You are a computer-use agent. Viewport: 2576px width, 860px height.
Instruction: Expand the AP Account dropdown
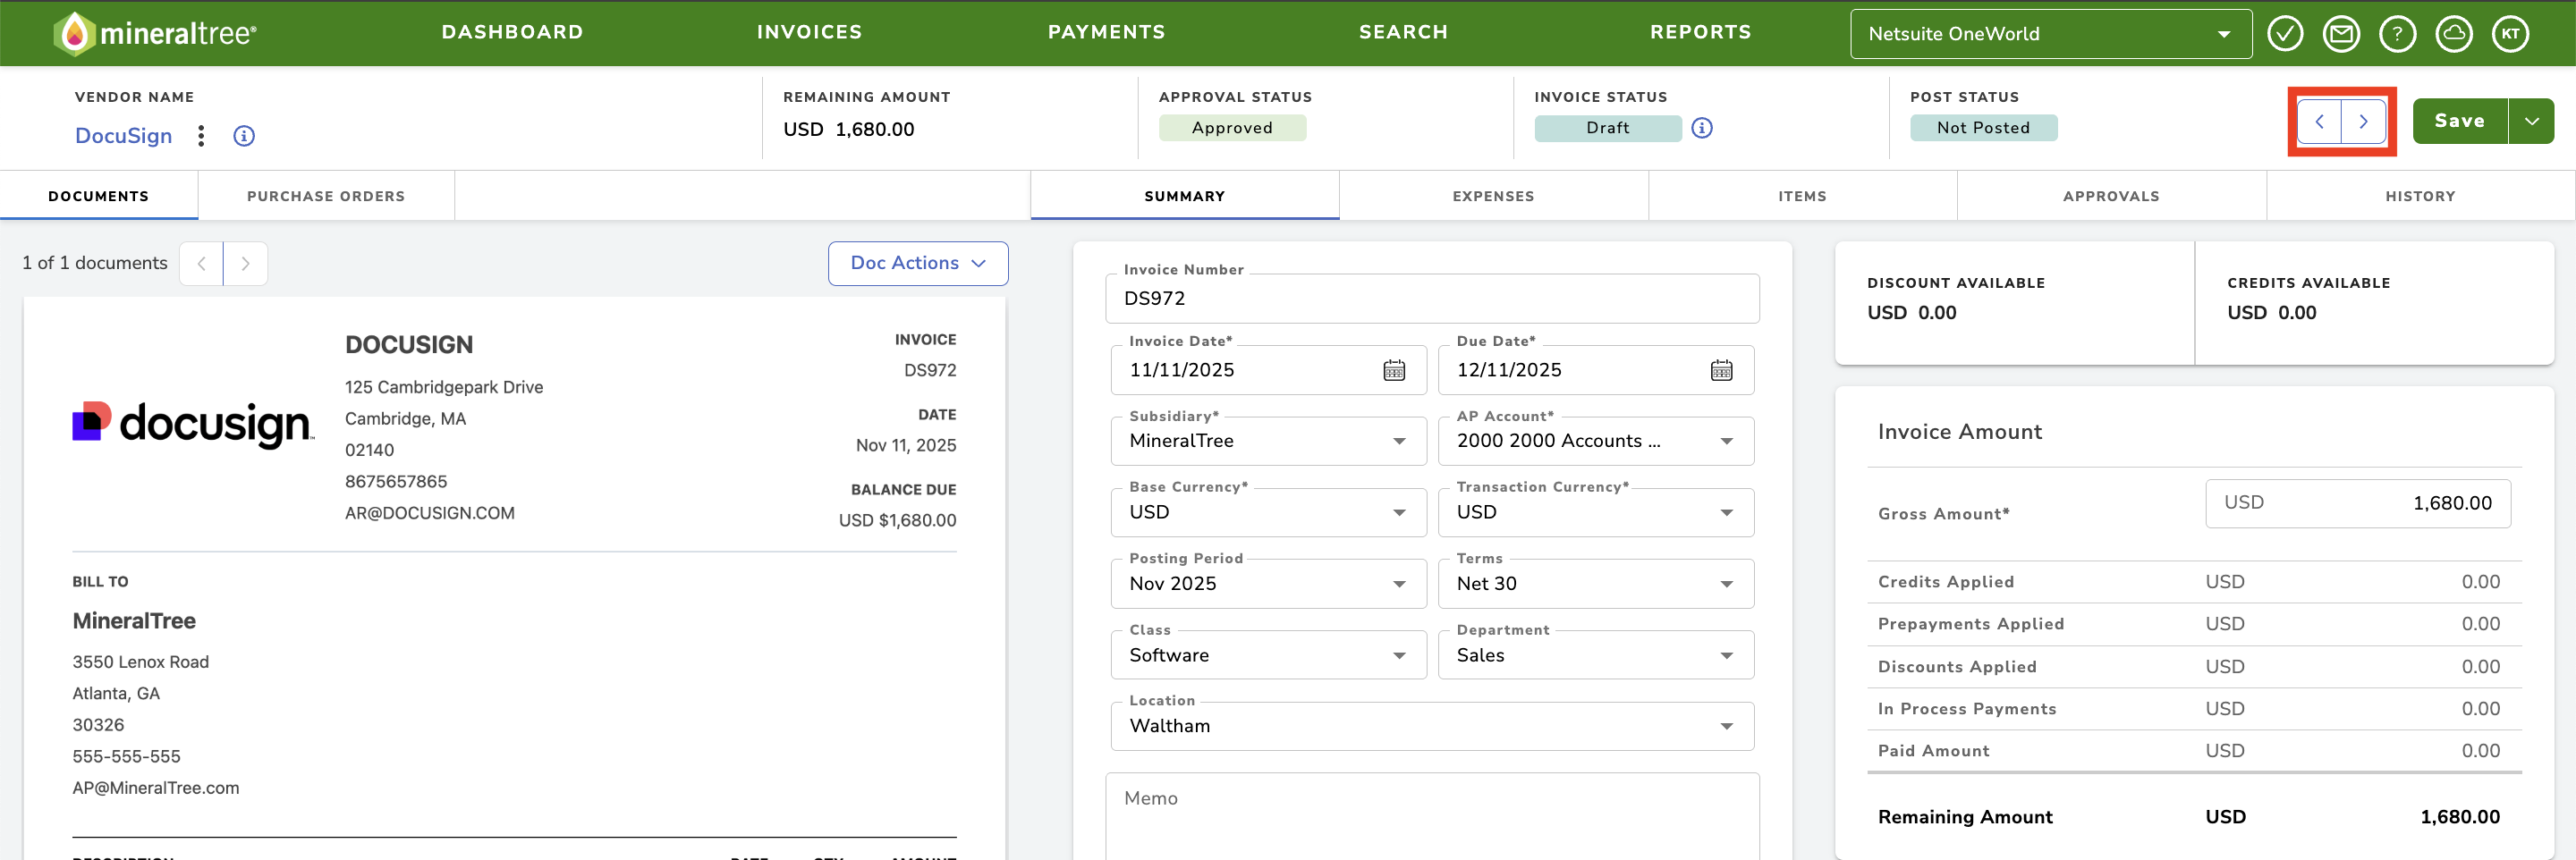[x=1595, y=441]
